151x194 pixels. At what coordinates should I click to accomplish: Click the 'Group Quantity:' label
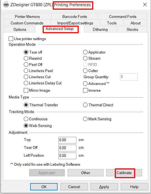click(x=96, y=77)
